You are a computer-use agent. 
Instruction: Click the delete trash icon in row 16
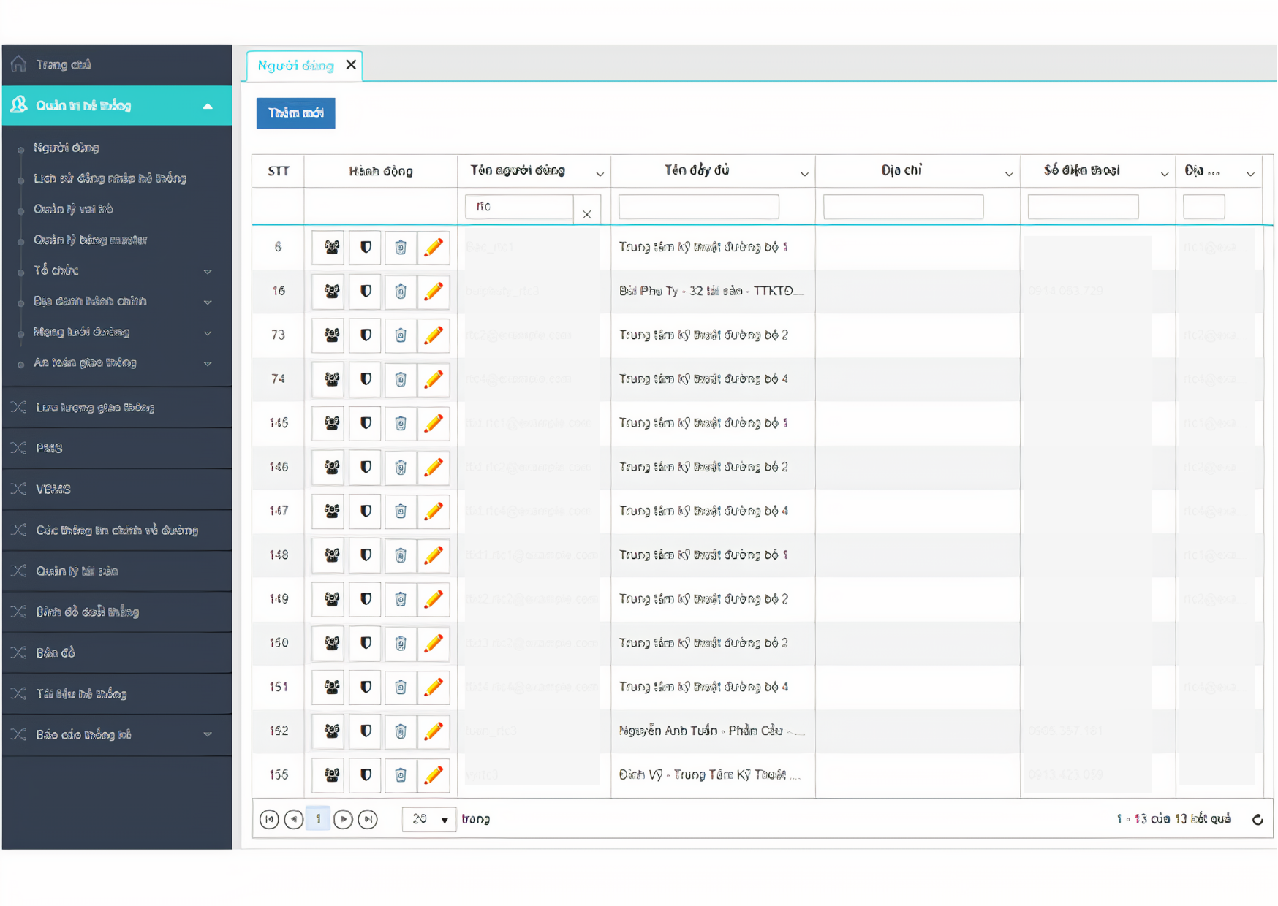401,292
